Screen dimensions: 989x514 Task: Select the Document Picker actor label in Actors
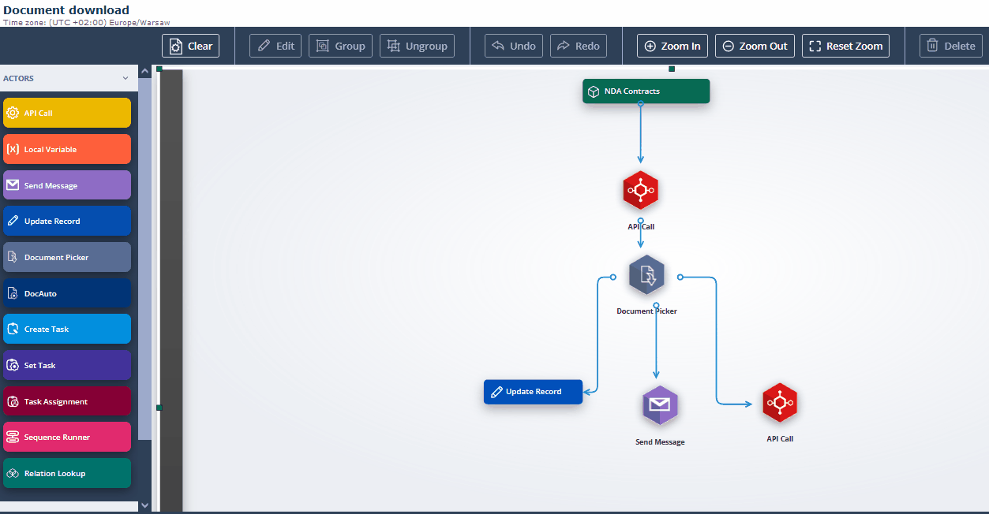[x=56, y=258]
